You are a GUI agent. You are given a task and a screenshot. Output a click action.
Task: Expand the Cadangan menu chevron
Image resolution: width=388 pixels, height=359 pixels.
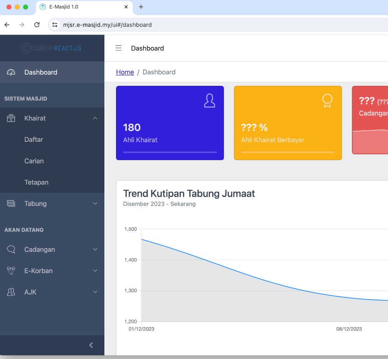[x=95, y=249]
